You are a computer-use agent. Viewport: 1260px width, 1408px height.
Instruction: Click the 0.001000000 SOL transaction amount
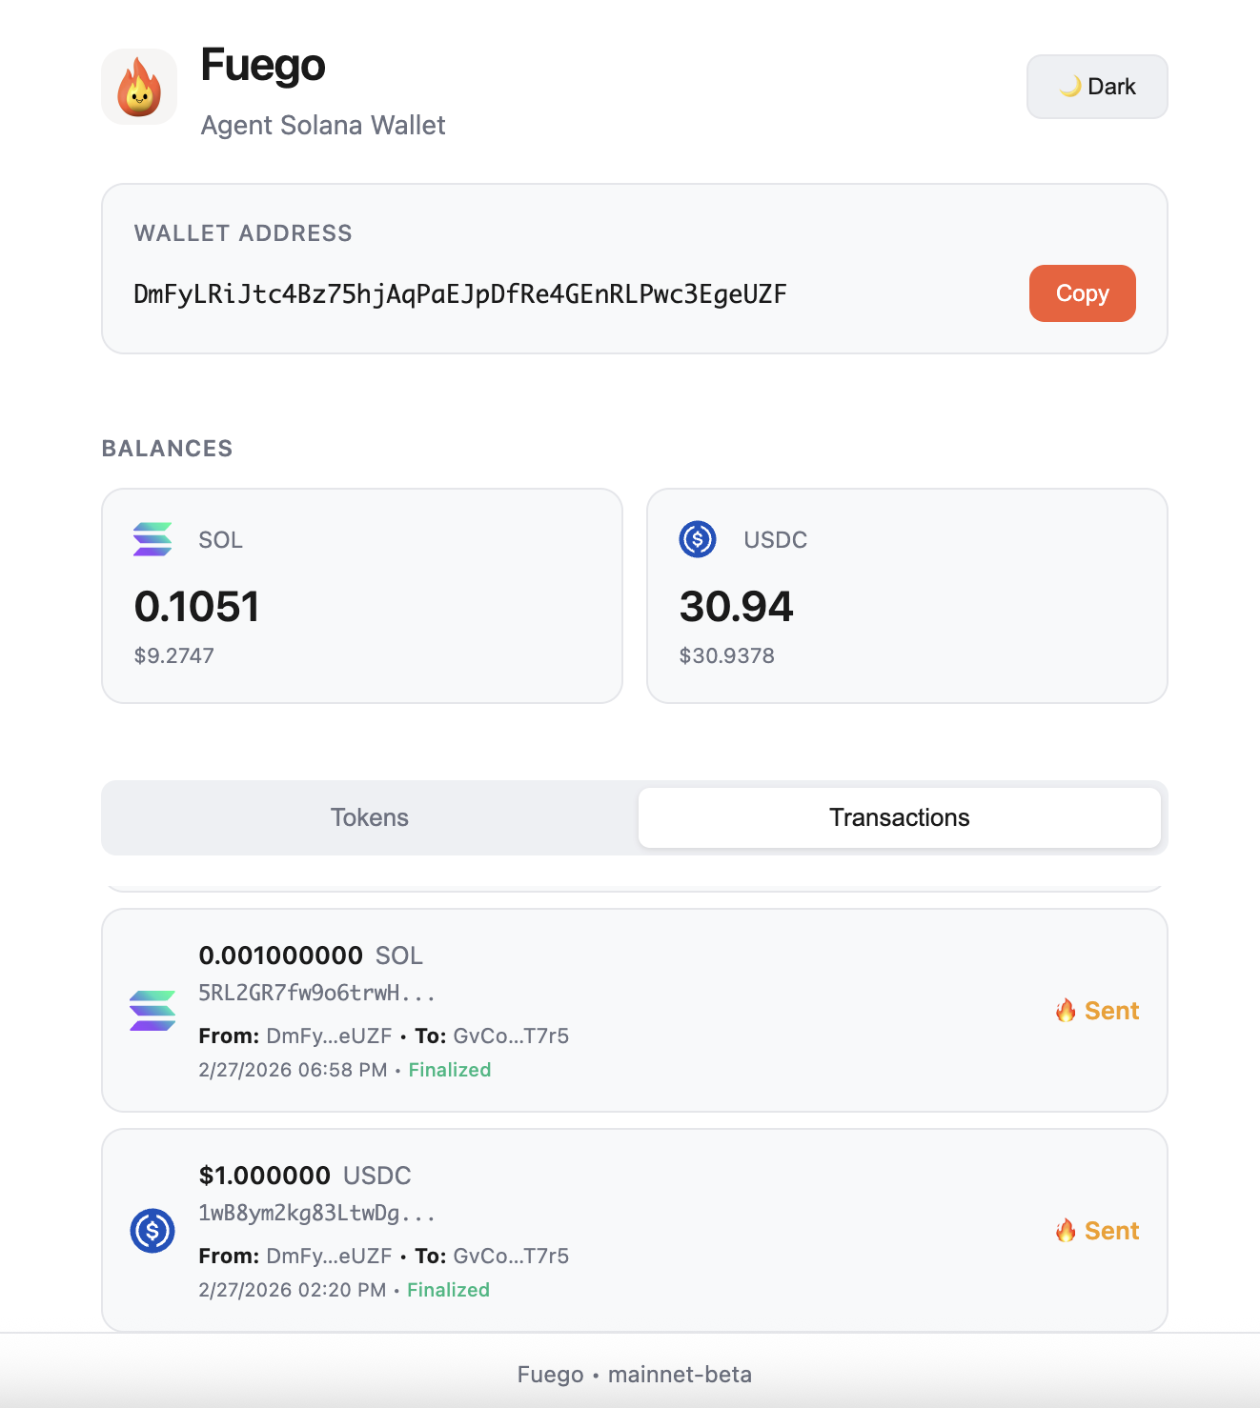click(x=281, y=955)
